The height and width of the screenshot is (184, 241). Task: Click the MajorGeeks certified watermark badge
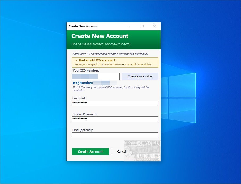click(x=142, y=150)
